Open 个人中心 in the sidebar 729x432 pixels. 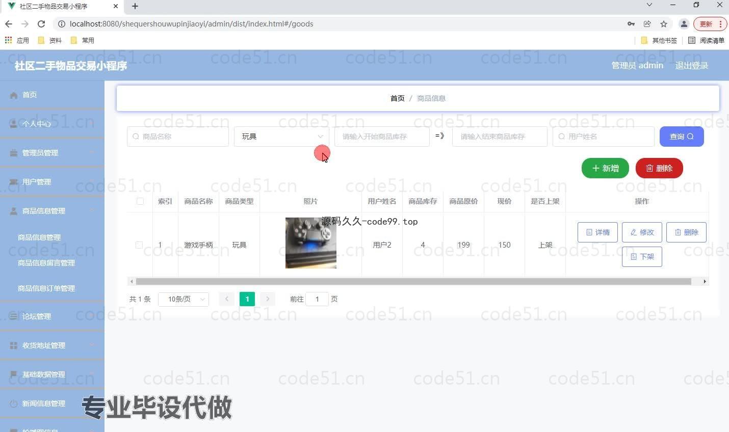pos(52,124)
